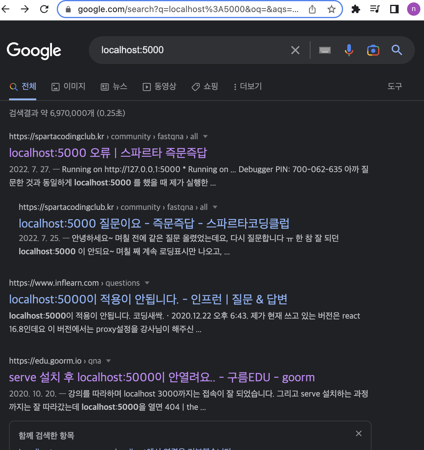The height and width of the screenshot is (450, 424).
Task: Open the 더보기 menu
Action: pyautogui.click(x=247, y=87)
